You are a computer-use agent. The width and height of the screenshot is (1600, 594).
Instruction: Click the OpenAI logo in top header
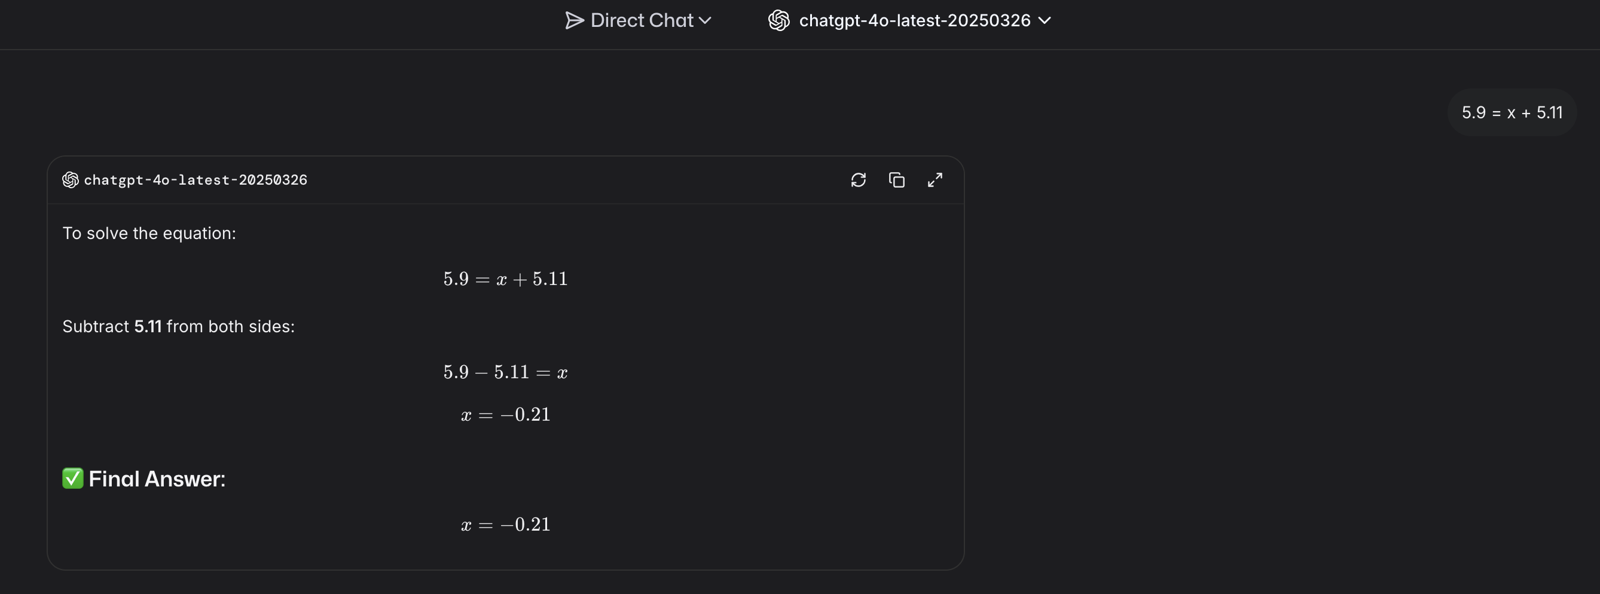[x=778, y=20]
